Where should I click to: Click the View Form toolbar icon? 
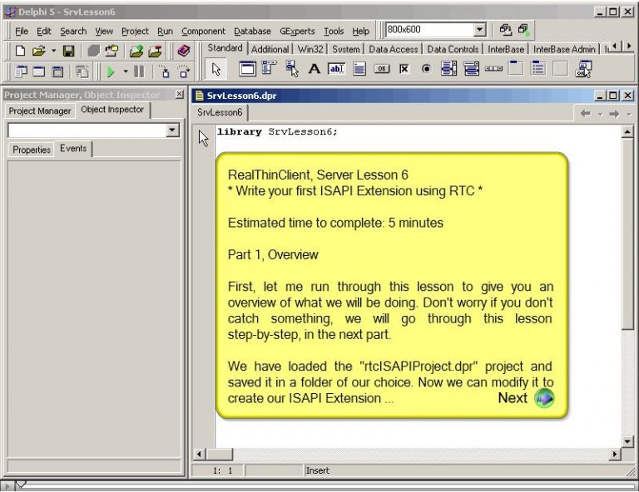point(39,71)
